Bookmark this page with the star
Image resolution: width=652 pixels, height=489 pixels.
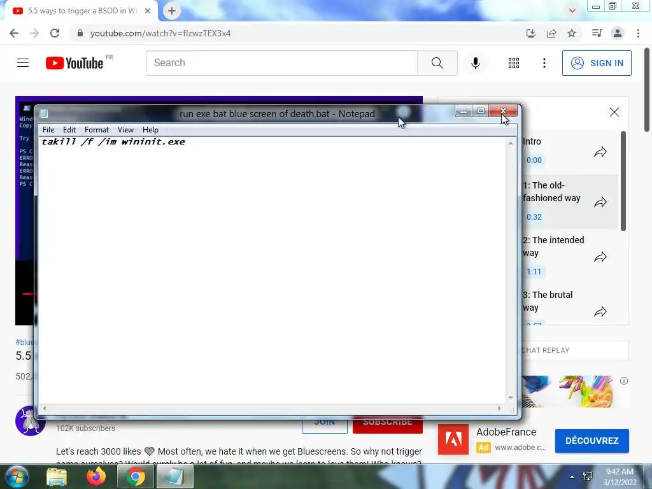572,33
